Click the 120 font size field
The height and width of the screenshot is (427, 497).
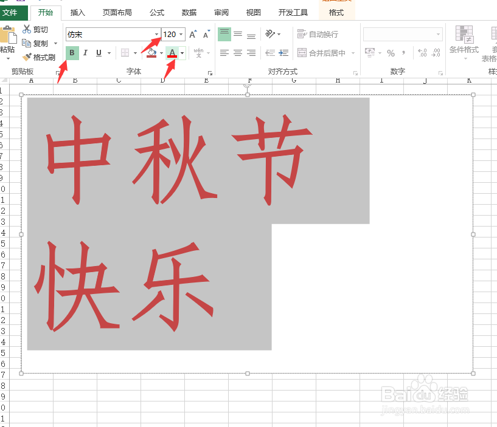(170, 34)
